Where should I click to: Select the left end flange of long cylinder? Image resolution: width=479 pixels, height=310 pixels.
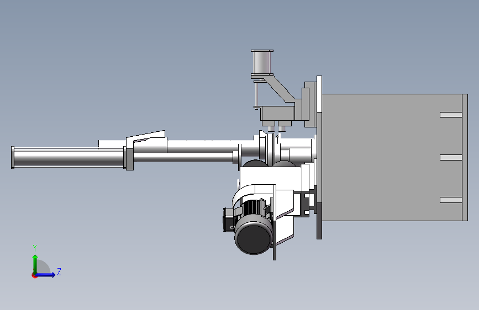click(13, 157)
